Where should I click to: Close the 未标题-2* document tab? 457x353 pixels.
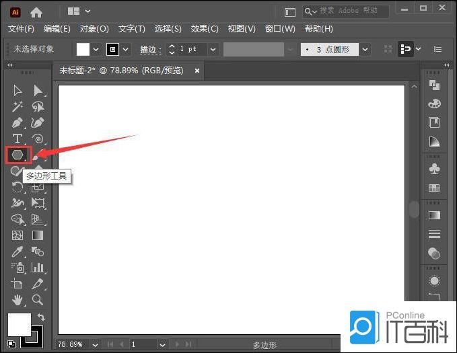click(197, 71)
